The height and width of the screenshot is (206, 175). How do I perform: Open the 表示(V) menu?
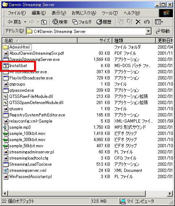point(59,13)
